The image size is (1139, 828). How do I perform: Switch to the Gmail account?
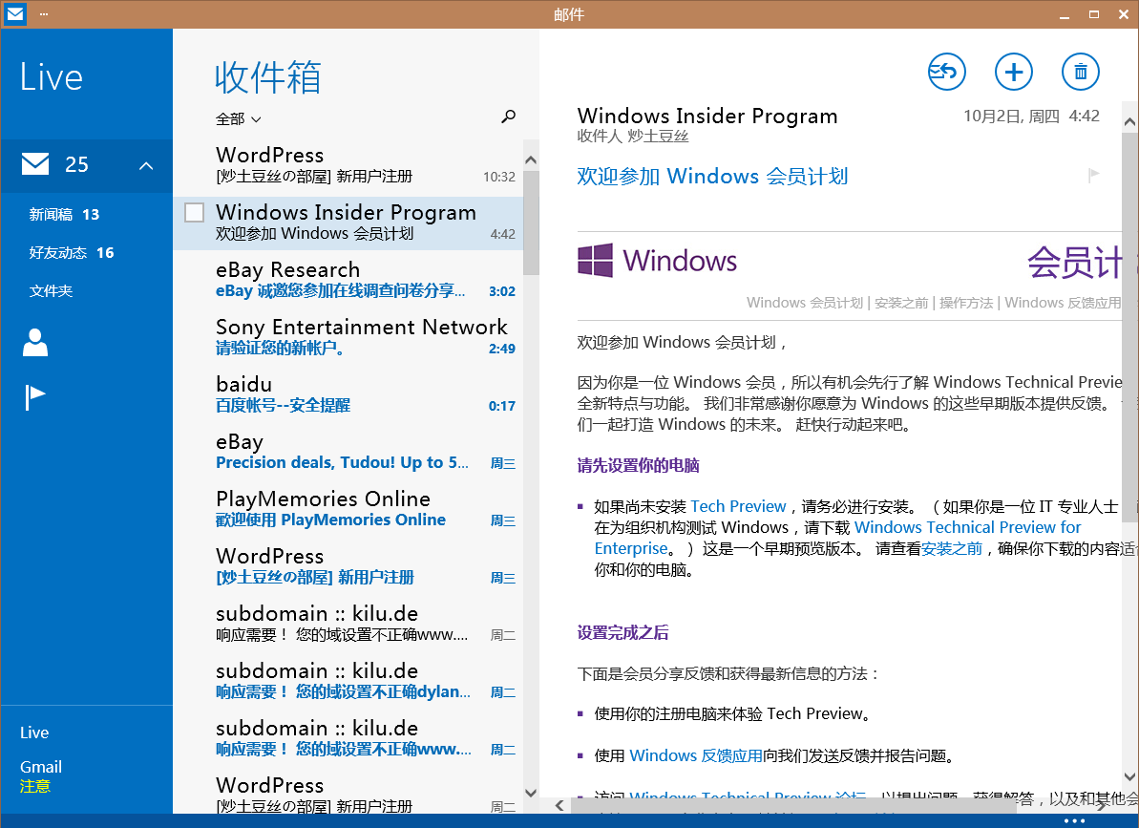coord(41,767)
